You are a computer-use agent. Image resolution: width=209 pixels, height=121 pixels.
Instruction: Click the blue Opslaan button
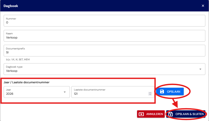(170, 91)
